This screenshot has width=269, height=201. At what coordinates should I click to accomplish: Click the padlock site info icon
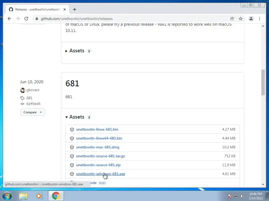(x=37, y=19)
